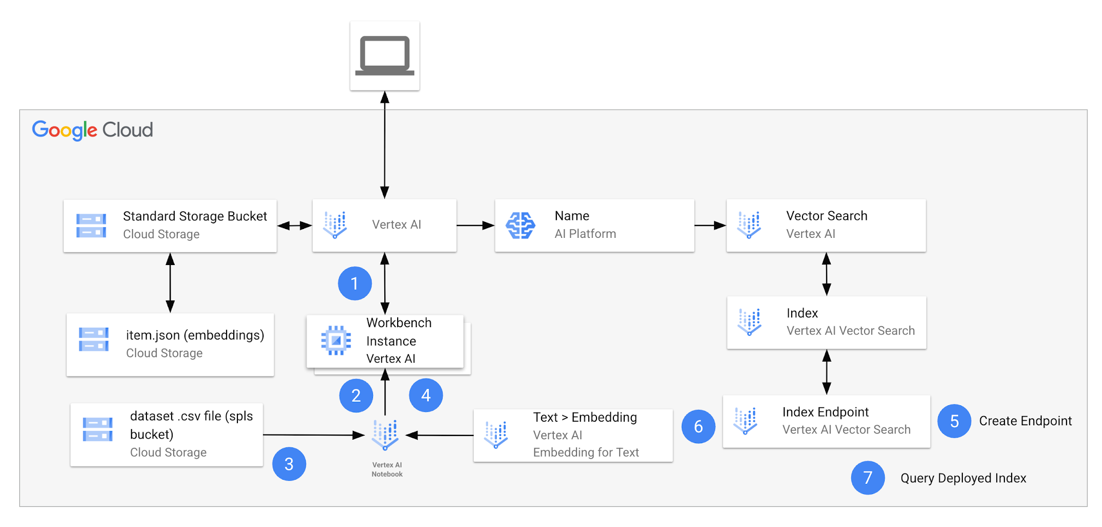The width and height of the screenshot is (1102, 527).
Task: Select the 'Name' label of AI Platform
Action: [x=572, y=216]
